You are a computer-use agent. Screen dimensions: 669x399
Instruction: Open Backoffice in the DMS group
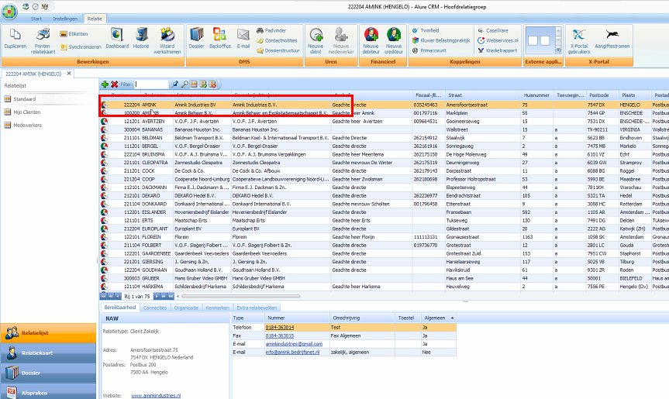[219, 40]
